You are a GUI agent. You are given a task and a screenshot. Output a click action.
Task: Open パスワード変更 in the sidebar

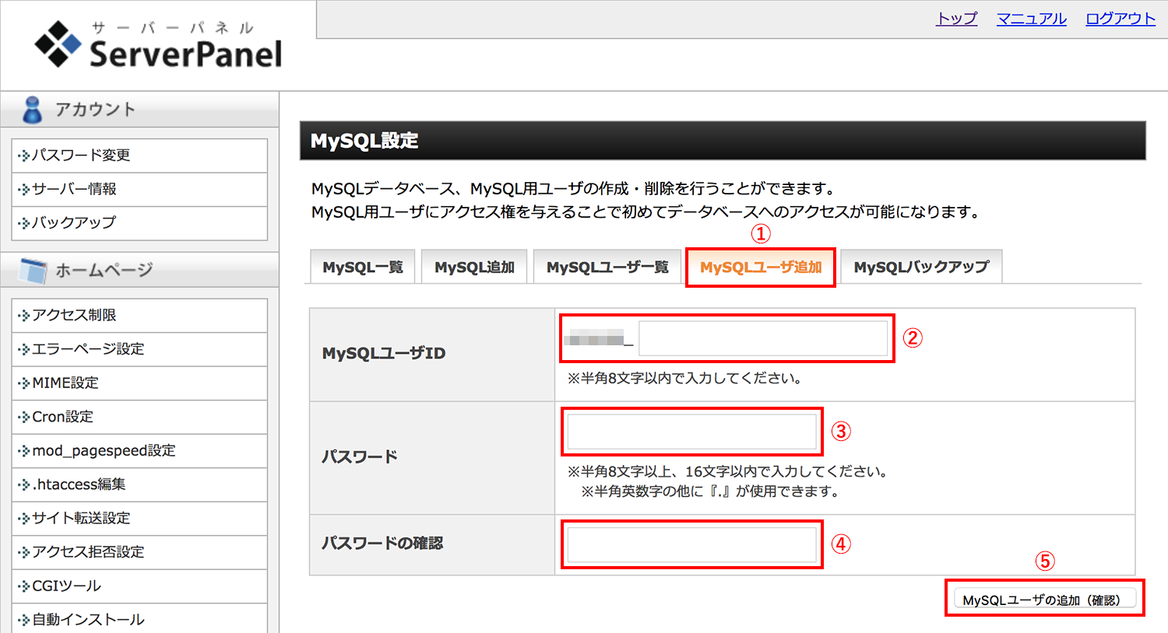(x=140, y=156)
